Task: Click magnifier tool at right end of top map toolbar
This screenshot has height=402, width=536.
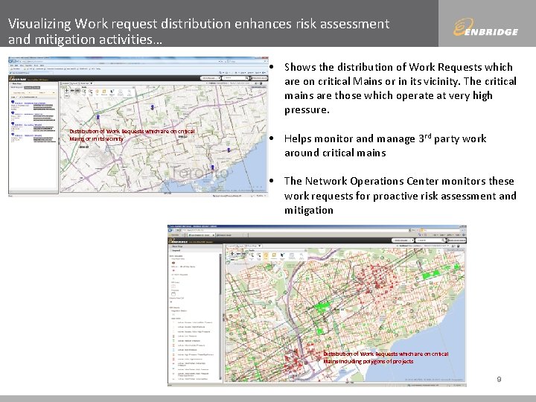Action: (x=130, y=92)
